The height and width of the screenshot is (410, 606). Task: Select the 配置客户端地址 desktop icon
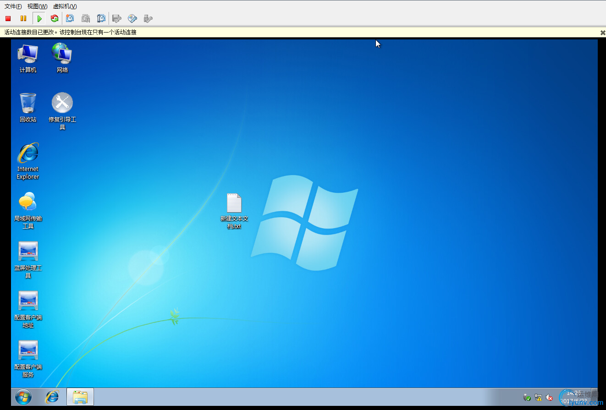click(x=28, y=309)
